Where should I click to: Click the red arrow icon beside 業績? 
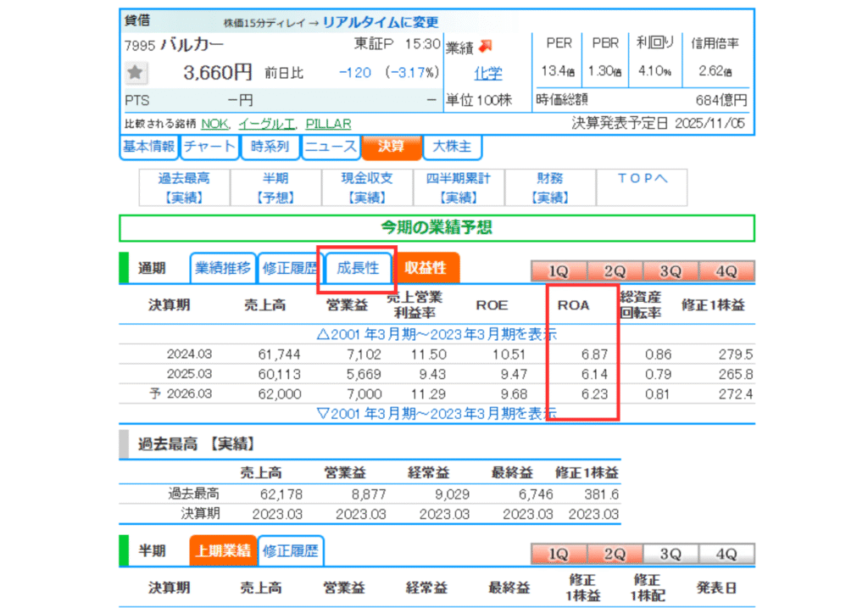click(x=486, y=46)
